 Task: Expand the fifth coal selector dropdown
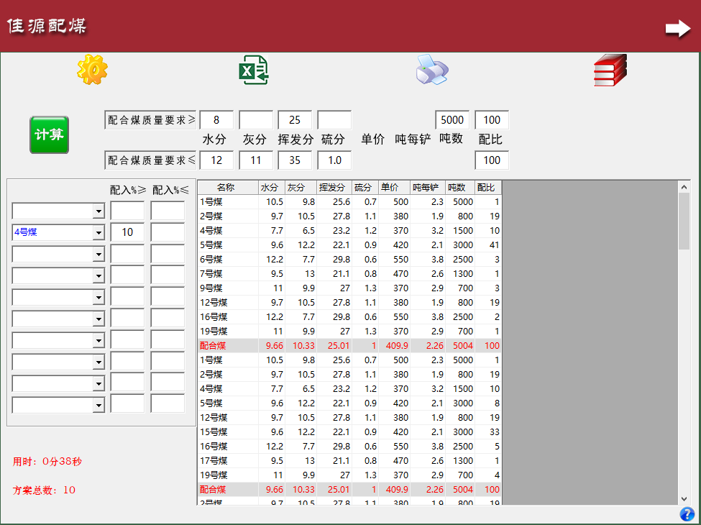(x=98, y=298)
